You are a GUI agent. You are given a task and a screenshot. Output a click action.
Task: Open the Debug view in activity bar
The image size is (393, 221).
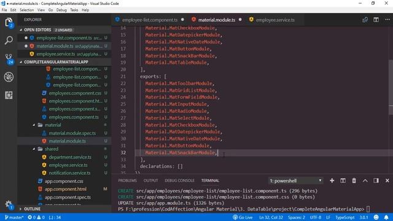pos(9,77)
